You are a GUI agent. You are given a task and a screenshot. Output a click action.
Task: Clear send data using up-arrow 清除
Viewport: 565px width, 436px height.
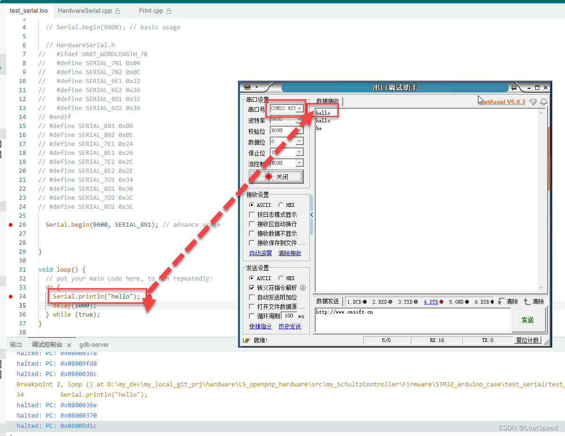coord(534,301)
